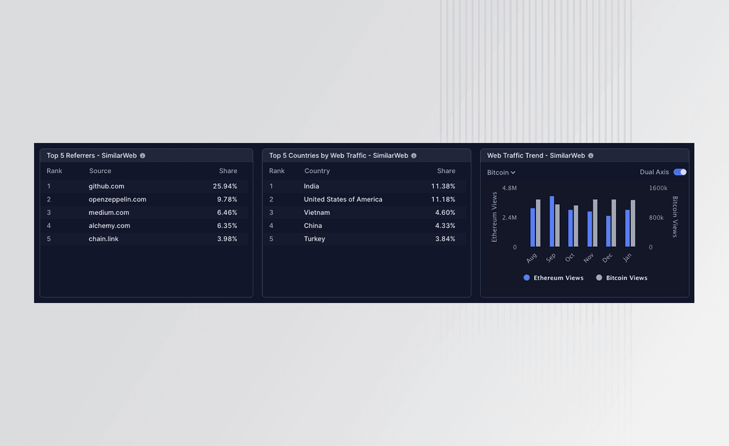729x446 pixels.
Task: Click the 3.98% share value
Action: tap(227, 239)
